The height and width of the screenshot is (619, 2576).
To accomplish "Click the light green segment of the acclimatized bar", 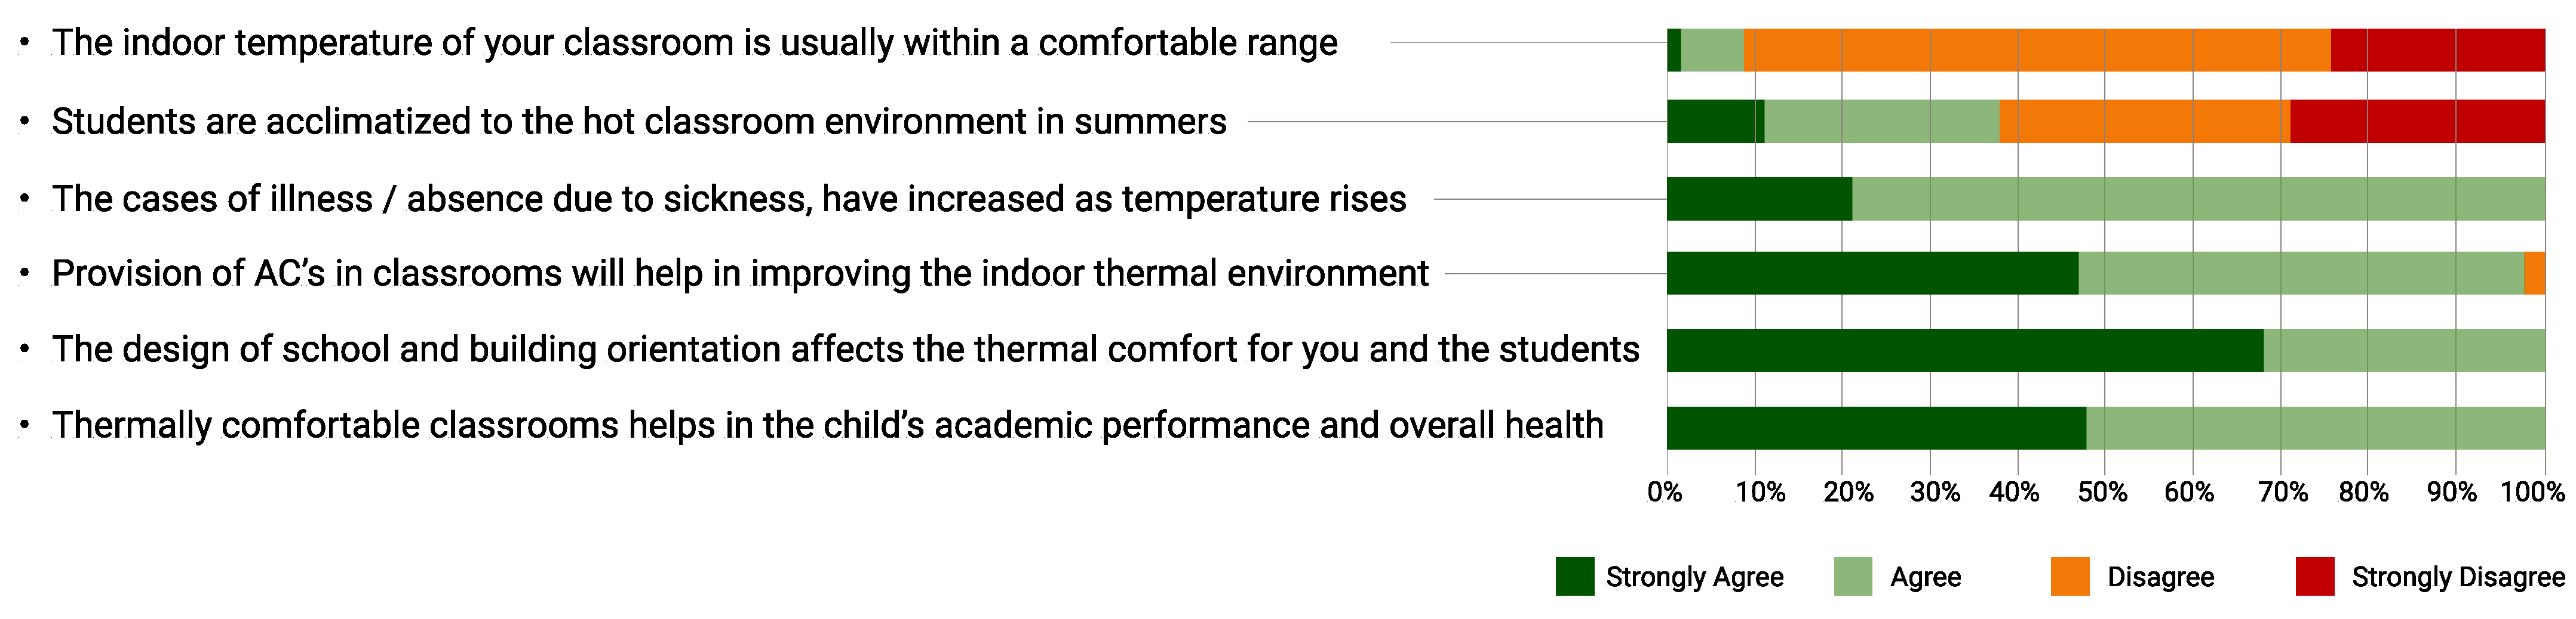I will tap(1882, 122).
